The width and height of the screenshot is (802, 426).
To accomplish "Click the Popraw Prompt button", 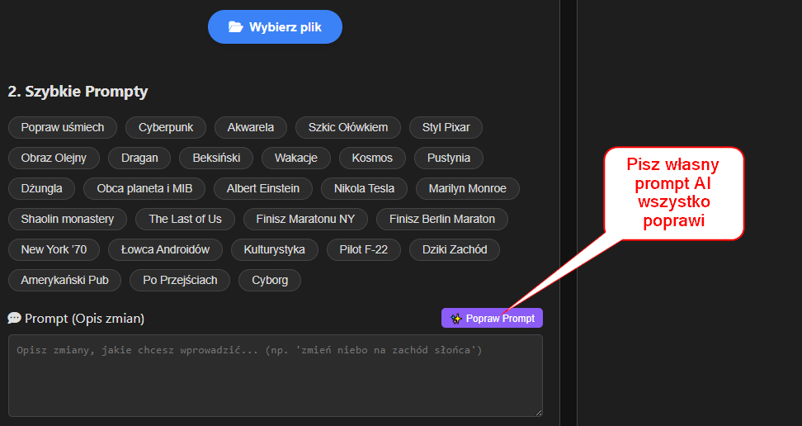I will point(492,318).
